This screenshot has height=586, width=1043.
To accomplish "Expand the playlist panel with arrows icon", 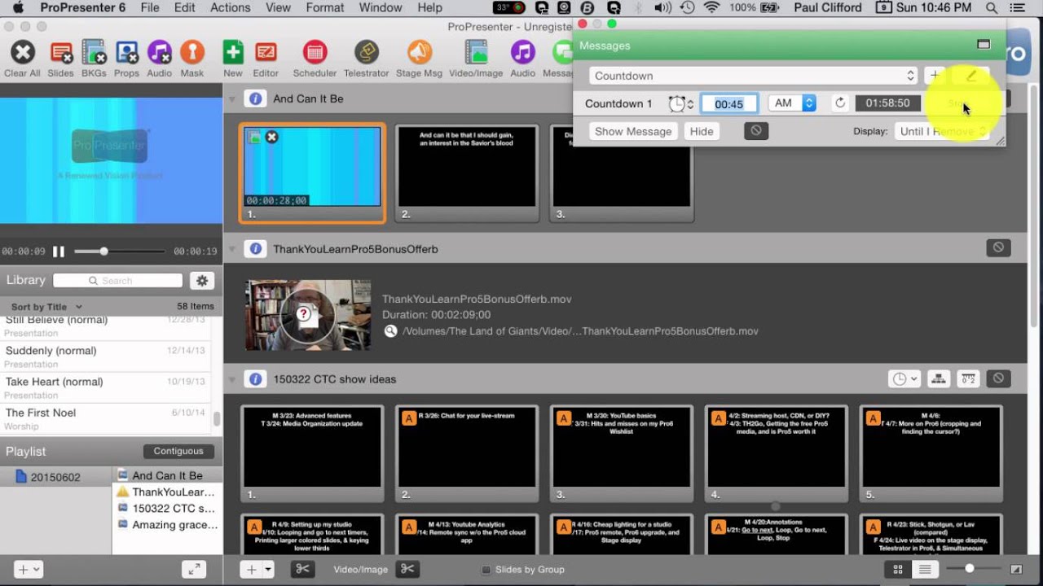I will (194, 570).
